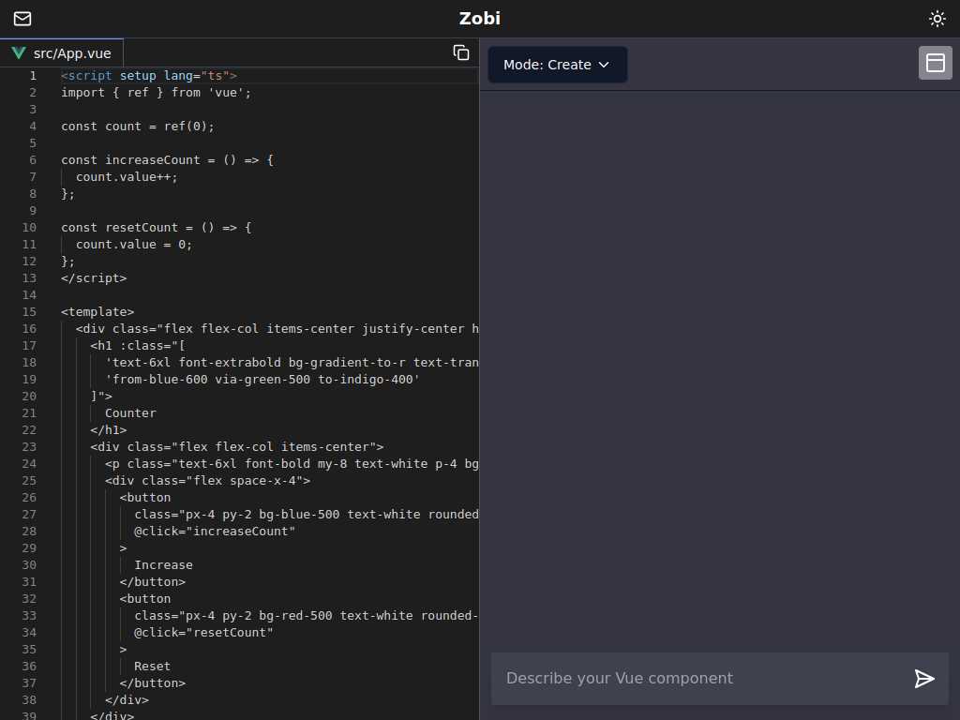Click the Increase text on line 30

(x=163, y=565)
